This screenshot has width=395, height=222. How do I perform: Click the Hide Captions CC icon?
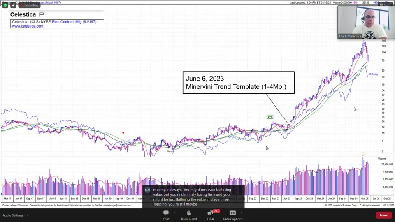point(232,213)
